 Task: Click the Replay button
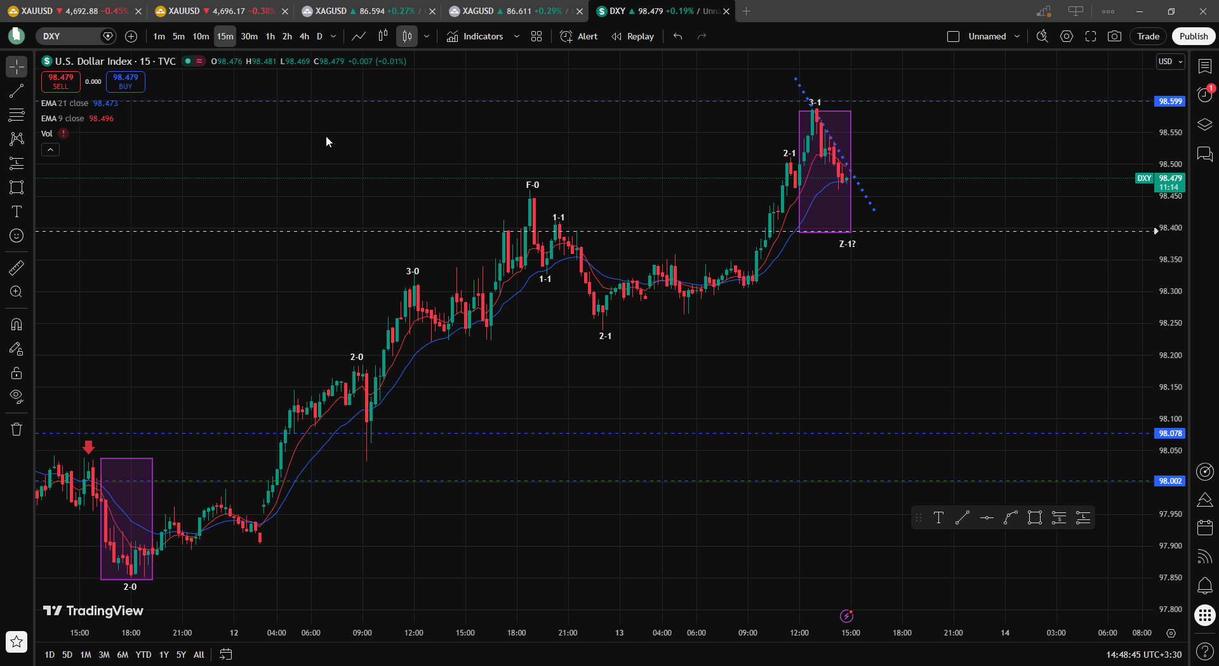point(633,36)
